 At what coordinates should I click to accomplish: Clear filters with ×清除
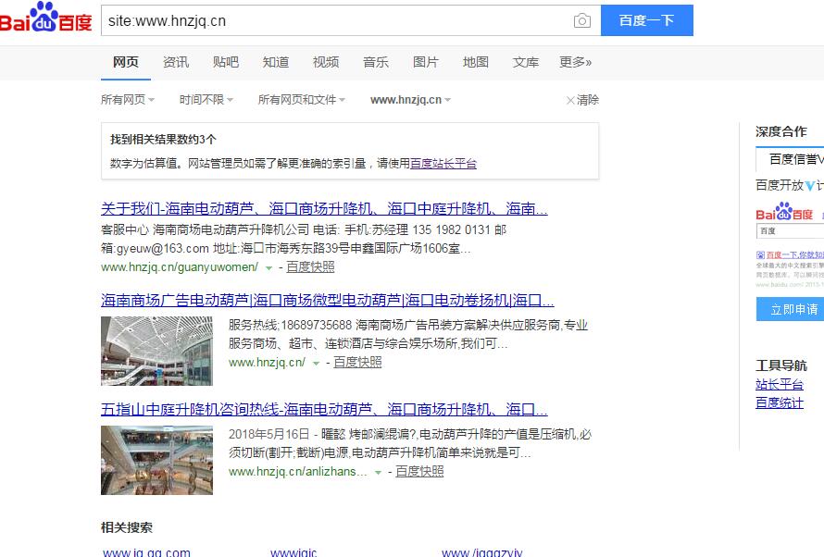(582, 100)
